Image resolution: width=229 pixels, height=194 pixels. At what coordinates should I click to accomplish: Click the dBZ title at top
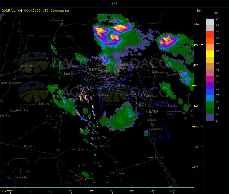pyautogui.click(x=114, y=4)
